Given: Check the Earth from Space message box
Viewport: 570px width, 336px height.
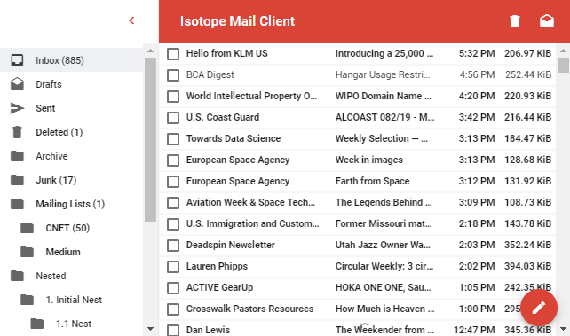Looking at the screenshot, I should [x=173, y=182].
